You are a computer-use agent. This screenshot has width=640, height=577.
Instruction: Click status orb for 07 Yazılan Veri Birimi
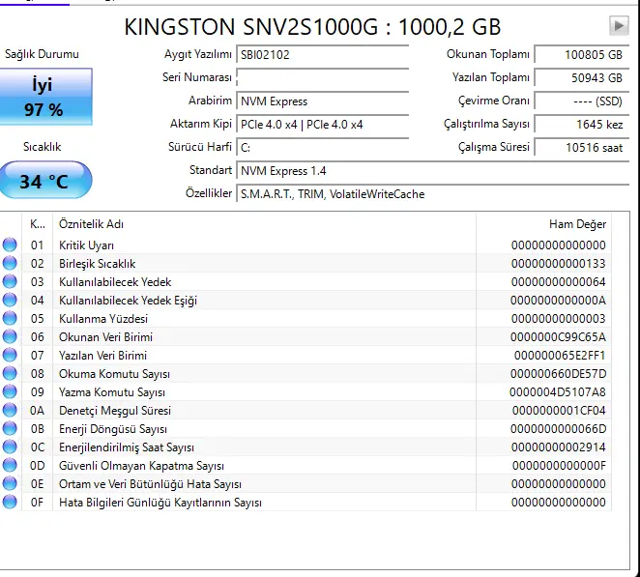(10, 355)
